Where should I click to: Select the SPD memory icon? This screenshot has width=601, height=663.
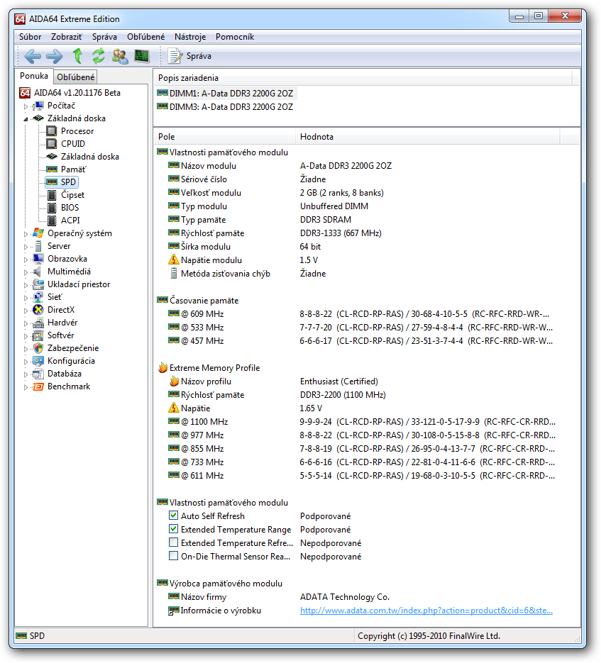pos(52,182)
